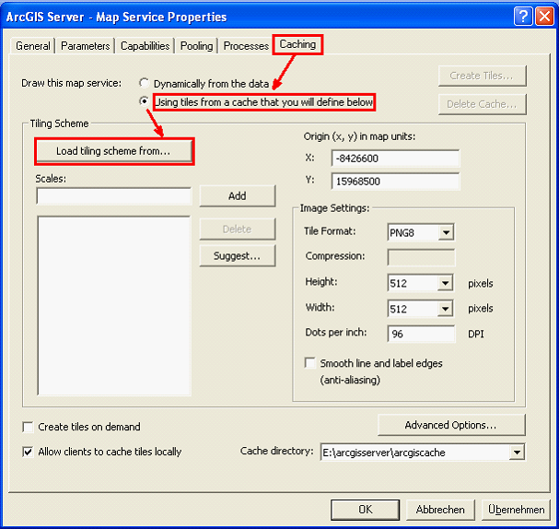Click the Origin X value field

tap(395, 158)
